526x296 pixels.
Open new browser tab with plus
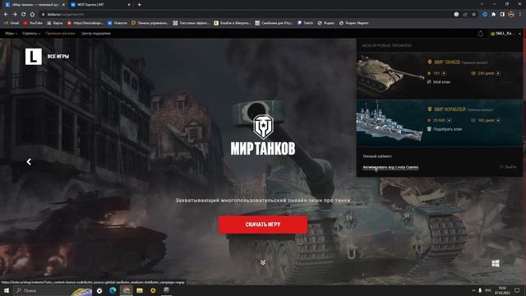(x=139, y=5)
